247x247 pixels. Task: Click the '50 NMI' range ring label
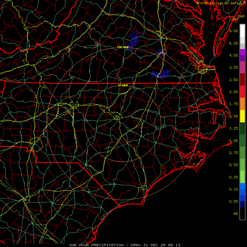[123, 85]
